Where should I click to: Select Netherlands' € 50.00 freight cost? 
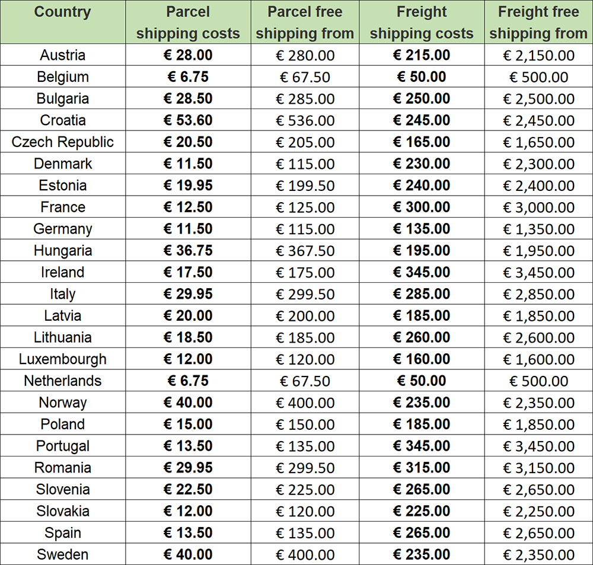point(422,381)
